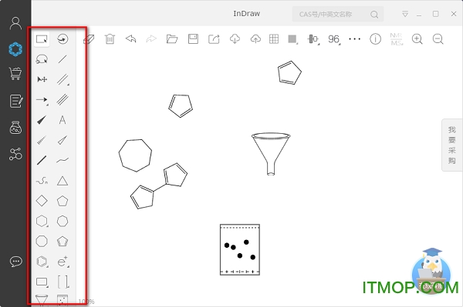Select the reaction arrow tool
Viewport: 463px width, 307px height.
click(42, 100)
